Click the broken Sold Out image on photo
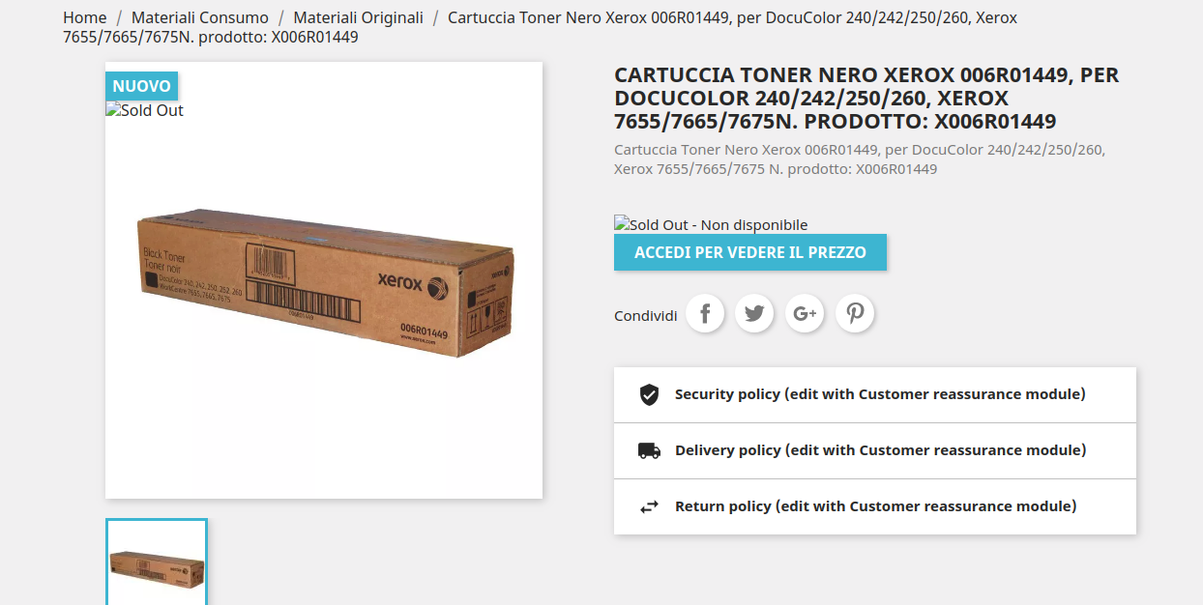Viewport: 1203px width, 605px height. click(145, 110)
